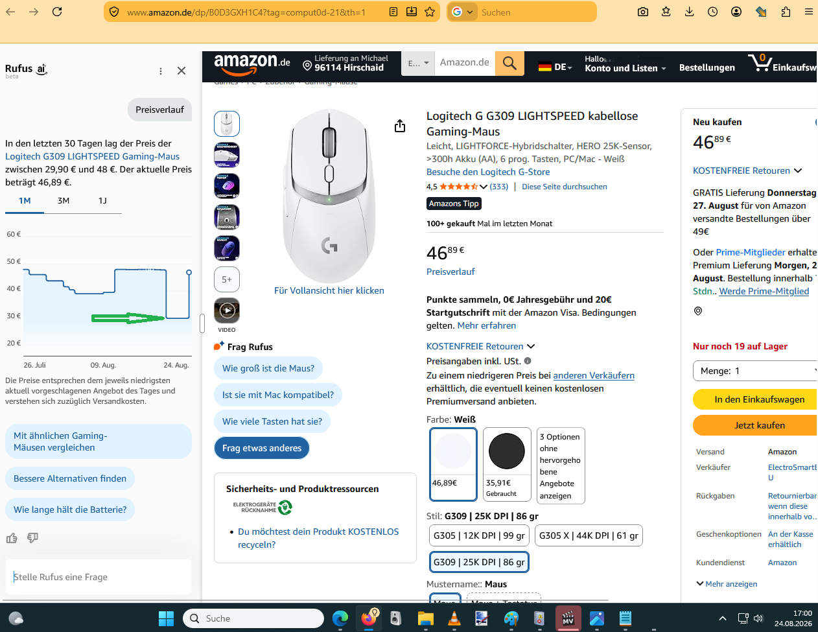
Task: Play the product video thumbnail
Action: click(x=227, y=310)
